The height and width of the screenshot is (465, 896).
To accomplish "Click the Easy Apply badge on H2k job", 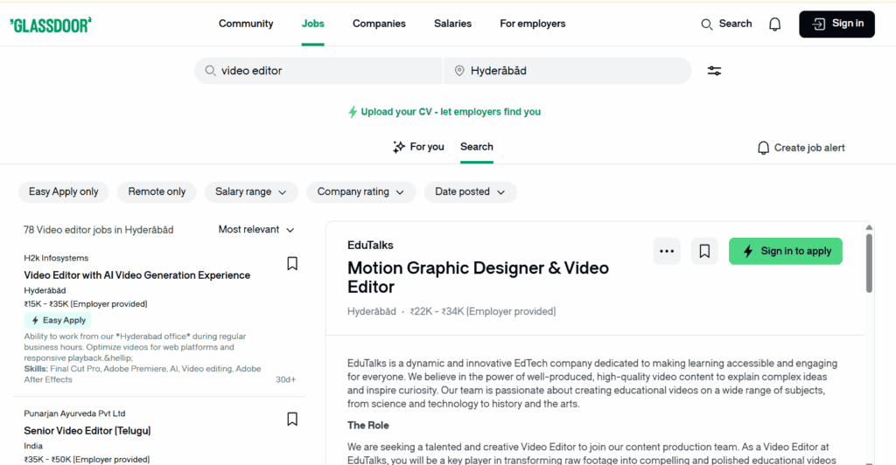I will 58,320.
